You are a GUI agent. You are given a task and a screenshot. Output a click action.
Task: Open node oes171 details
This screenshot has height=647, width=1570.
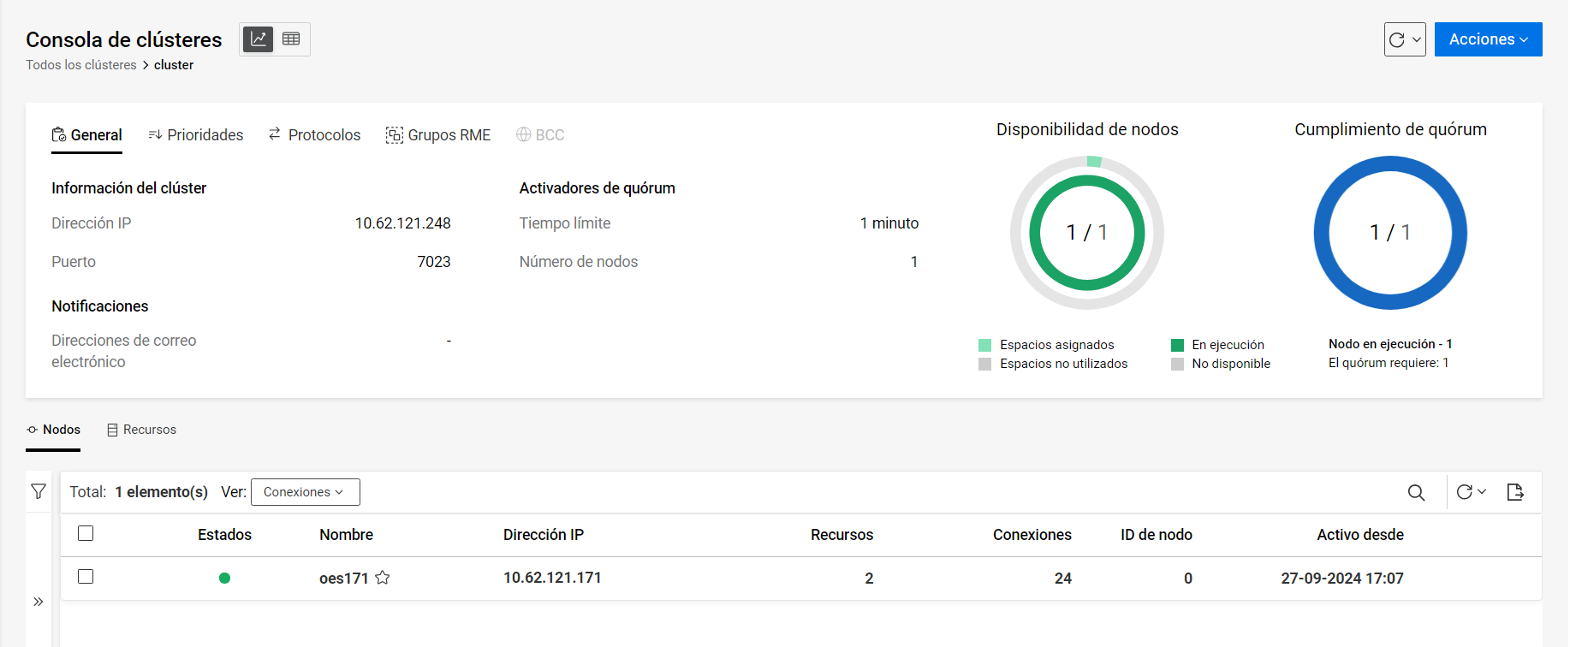344,579
